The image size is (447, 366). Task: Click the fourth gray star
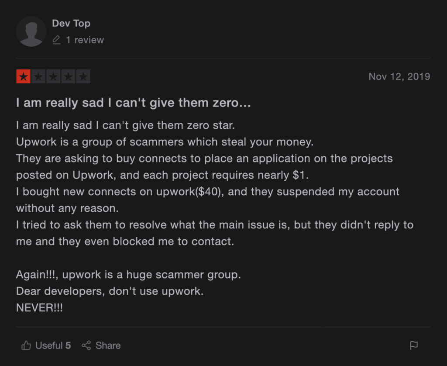pos(68,77)
